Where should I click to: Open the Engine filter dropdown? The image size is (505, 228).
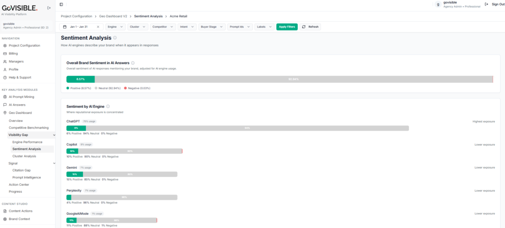(115, 27)
